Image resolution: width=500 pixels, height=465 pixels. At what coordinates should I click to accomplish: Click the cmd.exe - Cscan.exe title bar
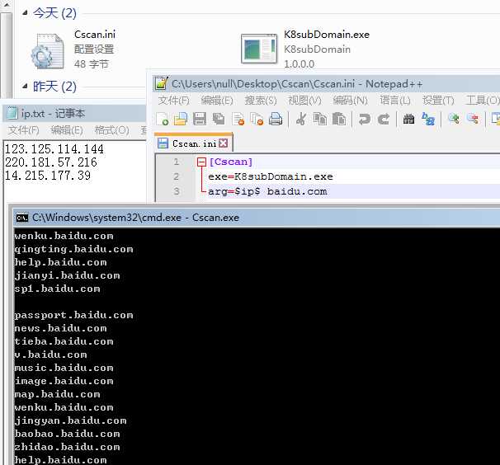click(x=257, y=218)
